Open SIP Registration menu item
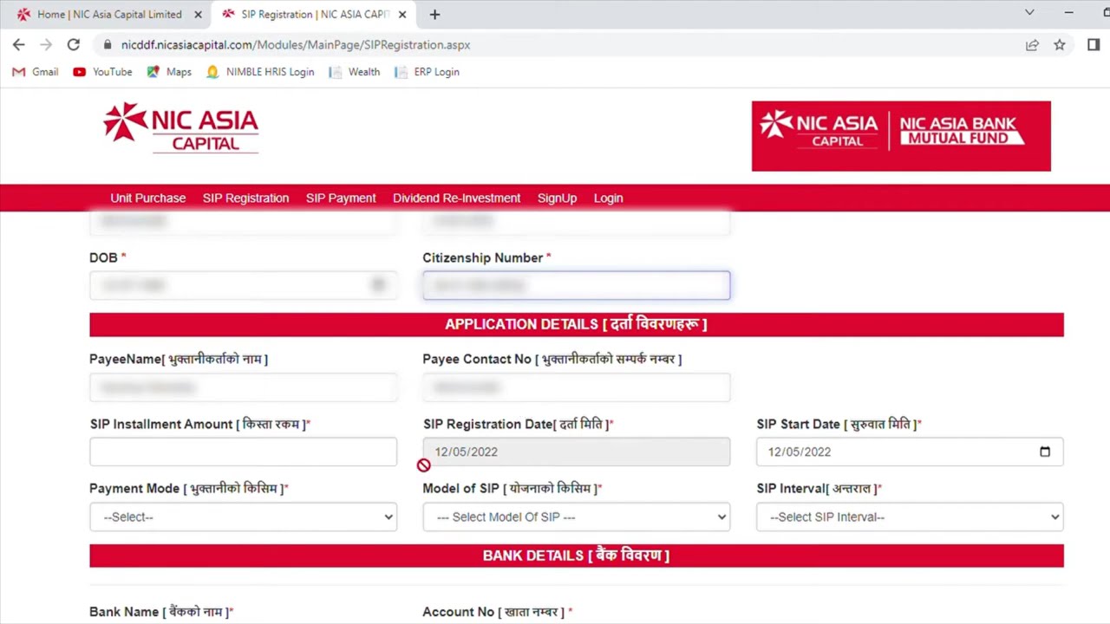 click(x=245, y=198)
